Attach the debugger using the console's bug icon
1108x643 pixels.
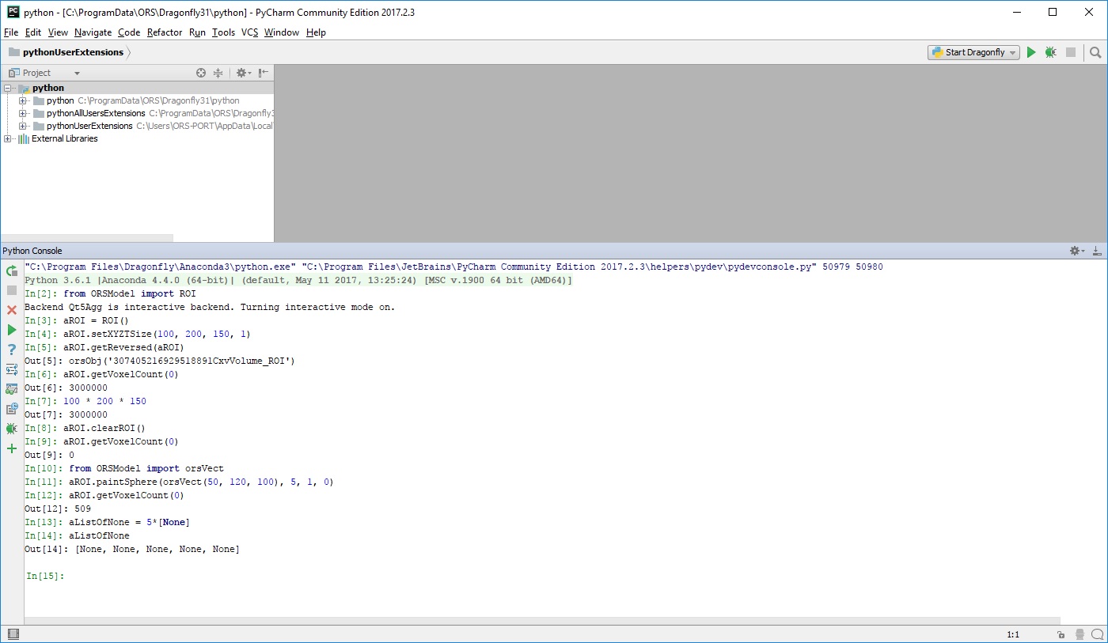tap(12, 429)
